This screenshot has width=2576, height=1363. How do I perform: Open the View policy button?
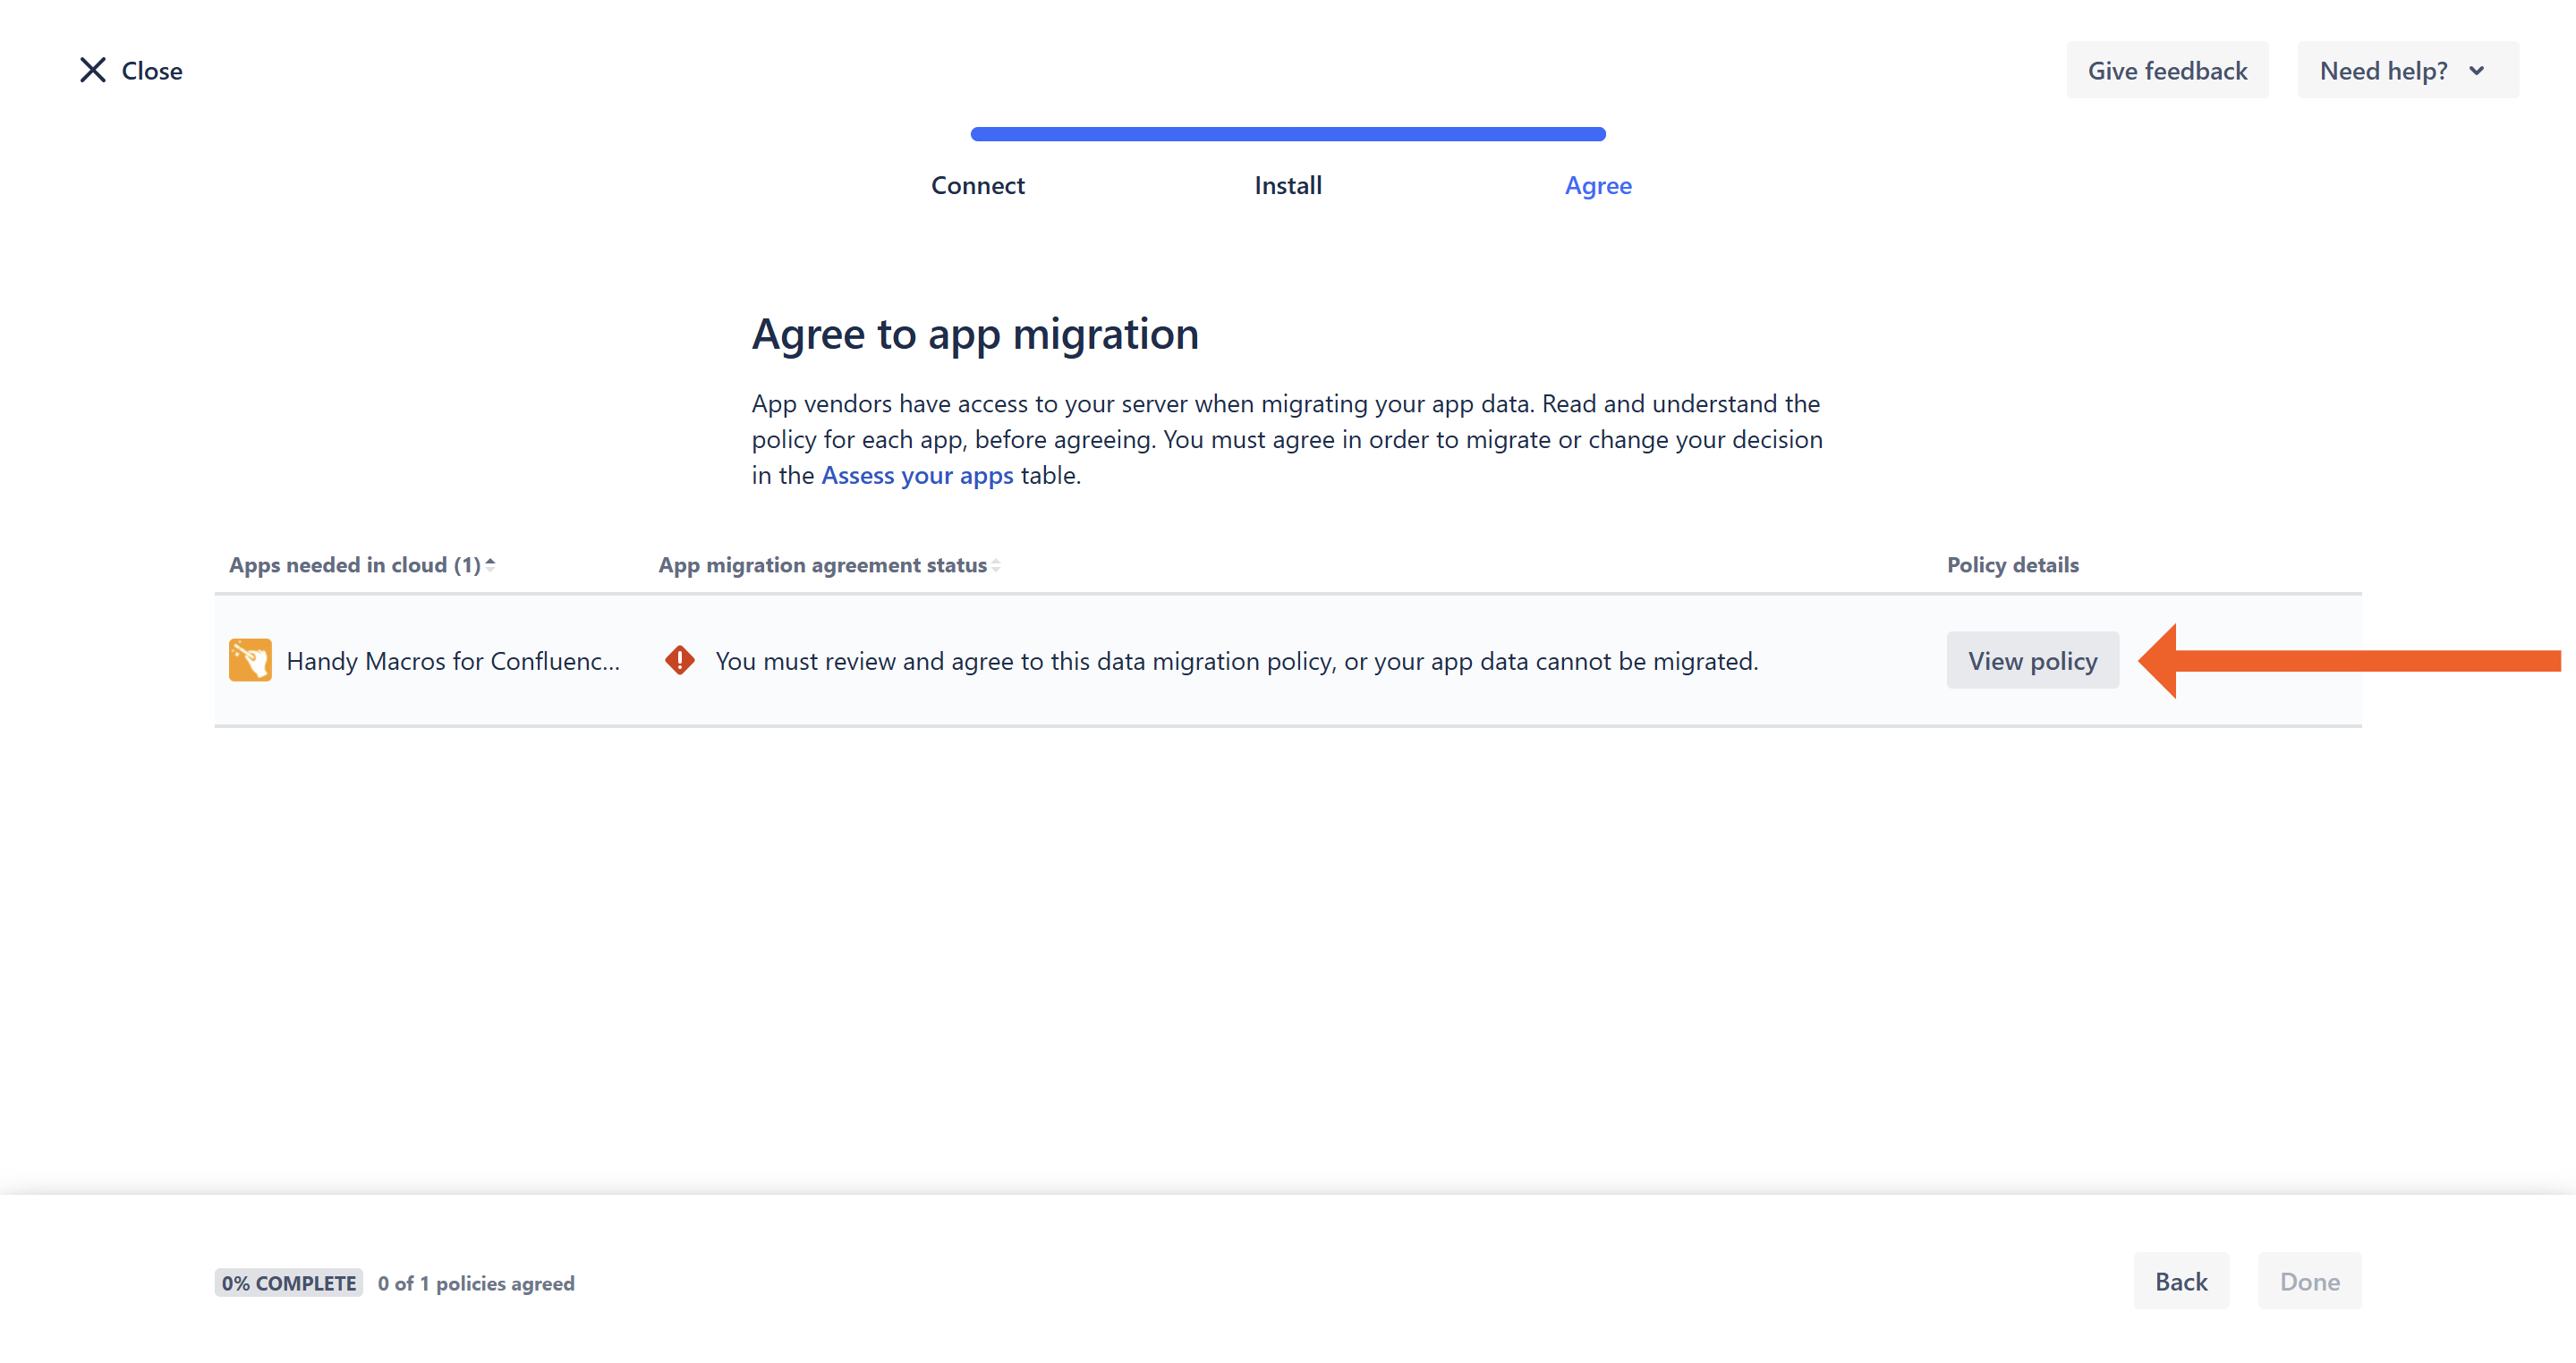(x=2032, y=661)
